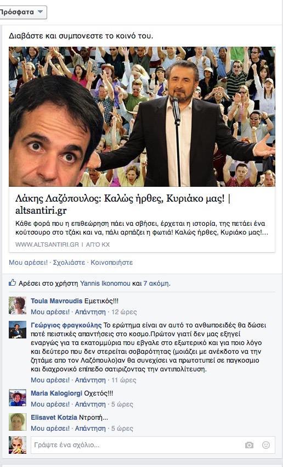Open the Πρόσφατα sort dropdown
Screen dimensions: 283x467
coord(22,12)
